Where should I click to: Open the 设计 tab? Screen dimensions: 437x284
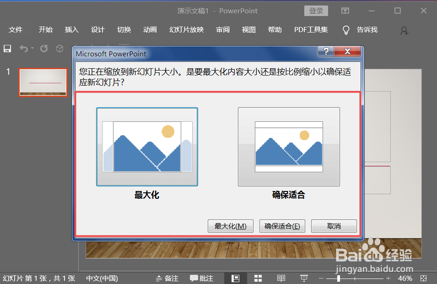coord(98,30)
